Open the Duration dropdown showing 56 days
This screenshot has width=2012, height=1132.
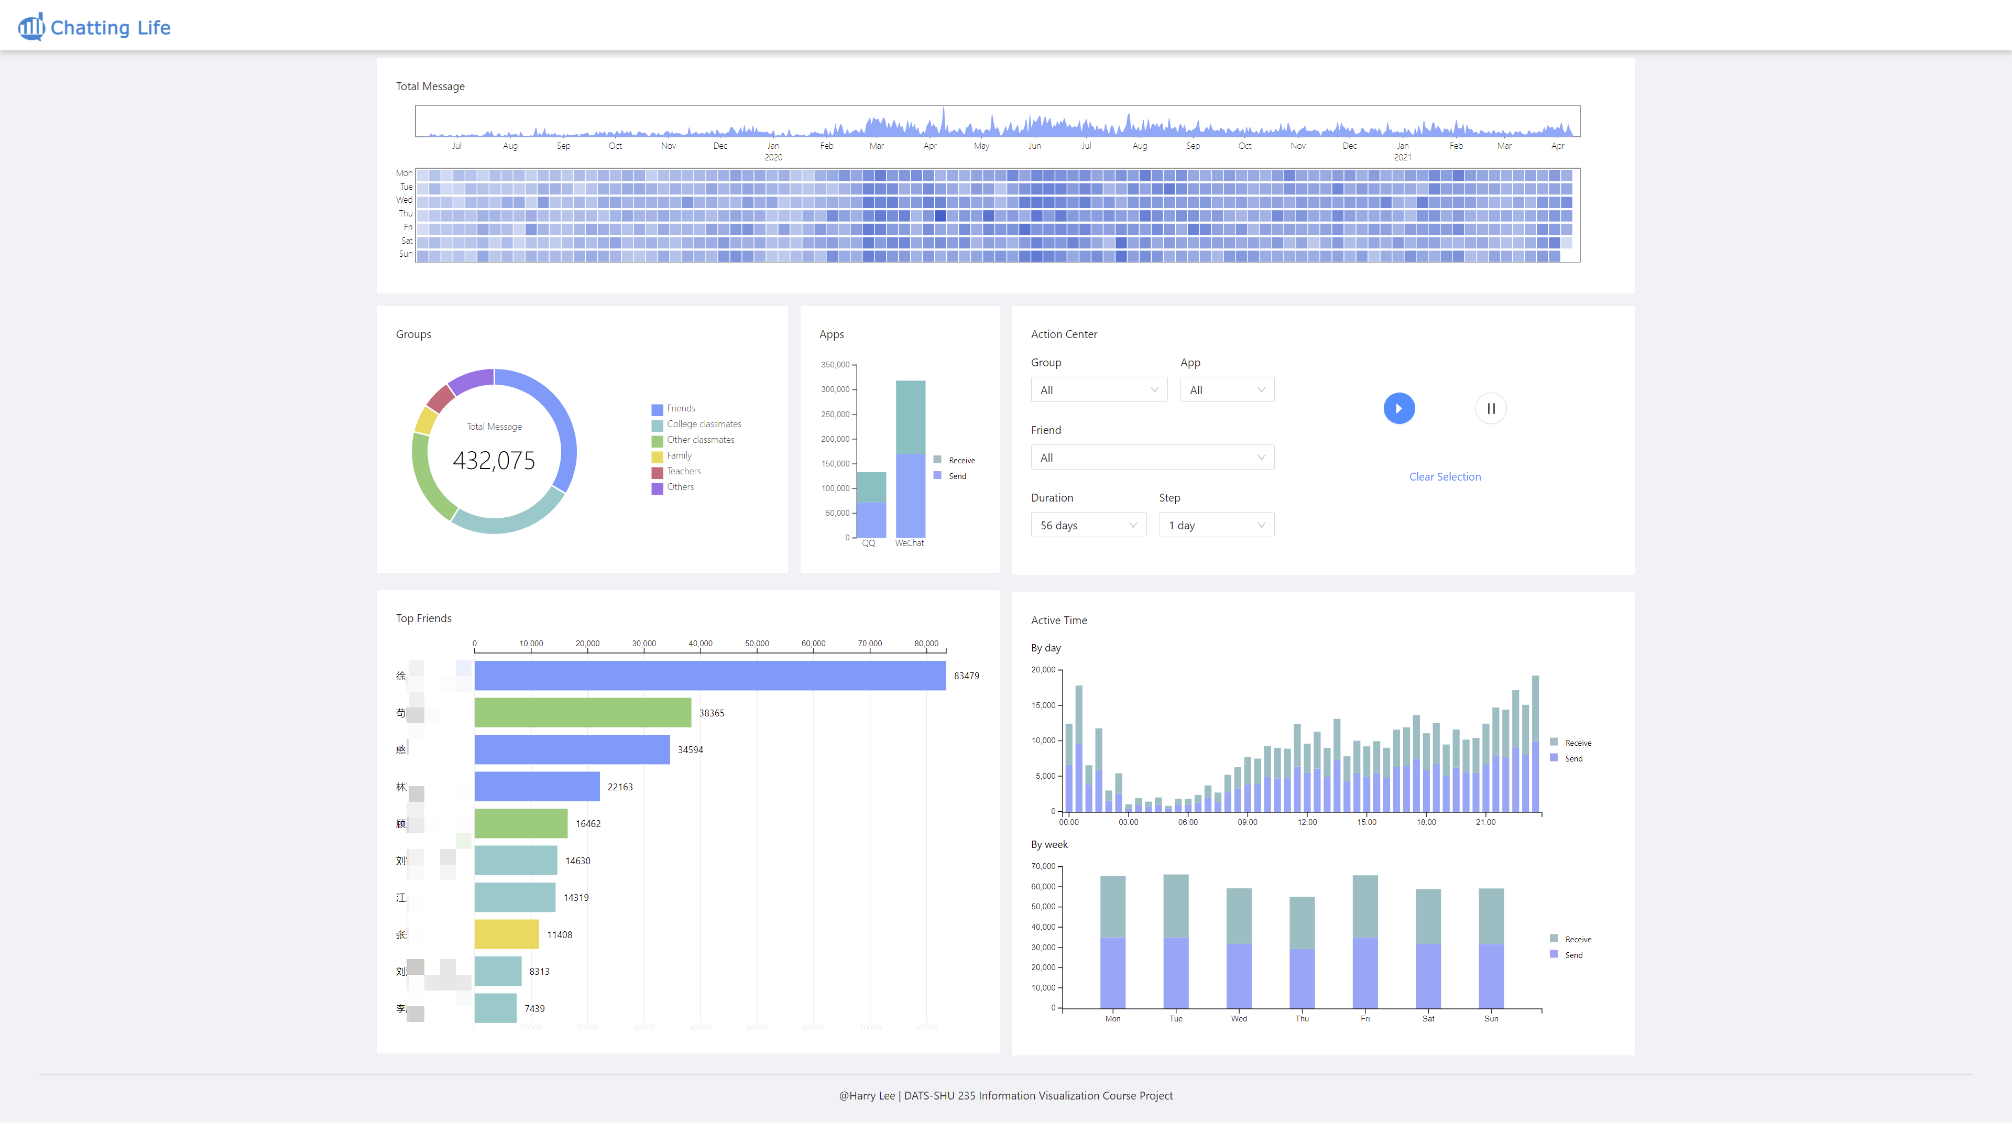[x=1087, y=524]
